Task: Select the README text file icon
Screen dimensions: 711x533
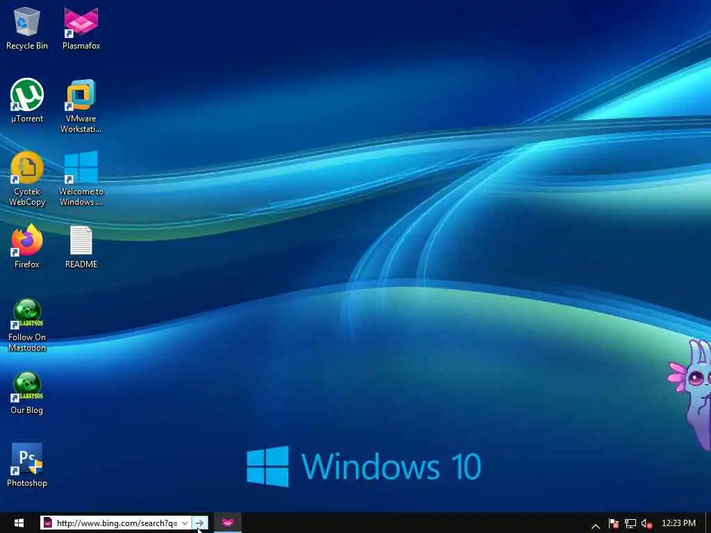Action: (81, 247)
